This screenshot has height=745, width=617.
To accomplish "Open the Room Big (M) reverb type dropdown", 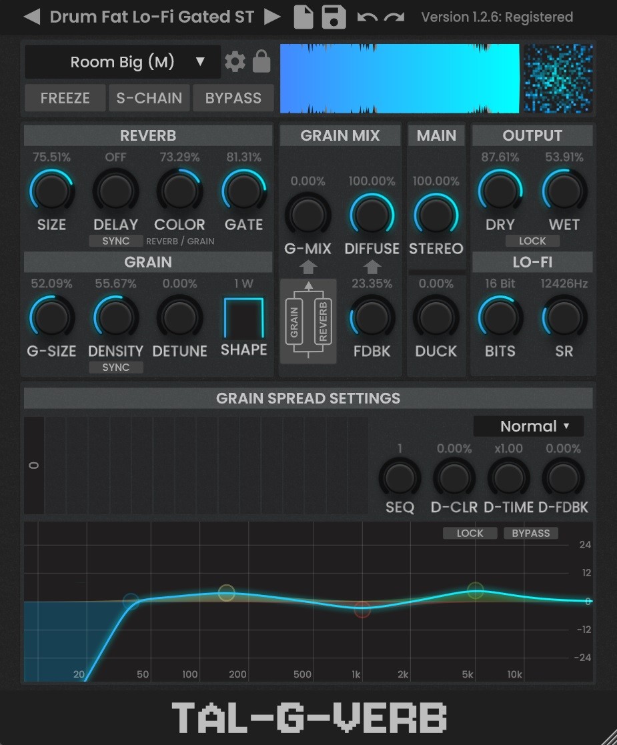I will (x=123, y=62).
